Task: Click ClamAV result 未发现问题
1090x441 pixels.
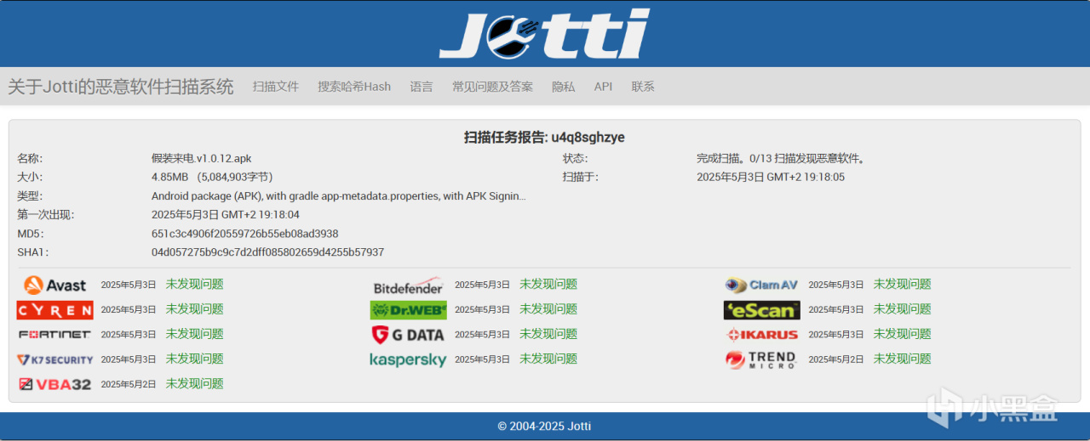Action: coord(903,285)
